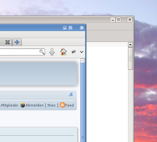Click the bug icon in toolbar

point(73,52)
